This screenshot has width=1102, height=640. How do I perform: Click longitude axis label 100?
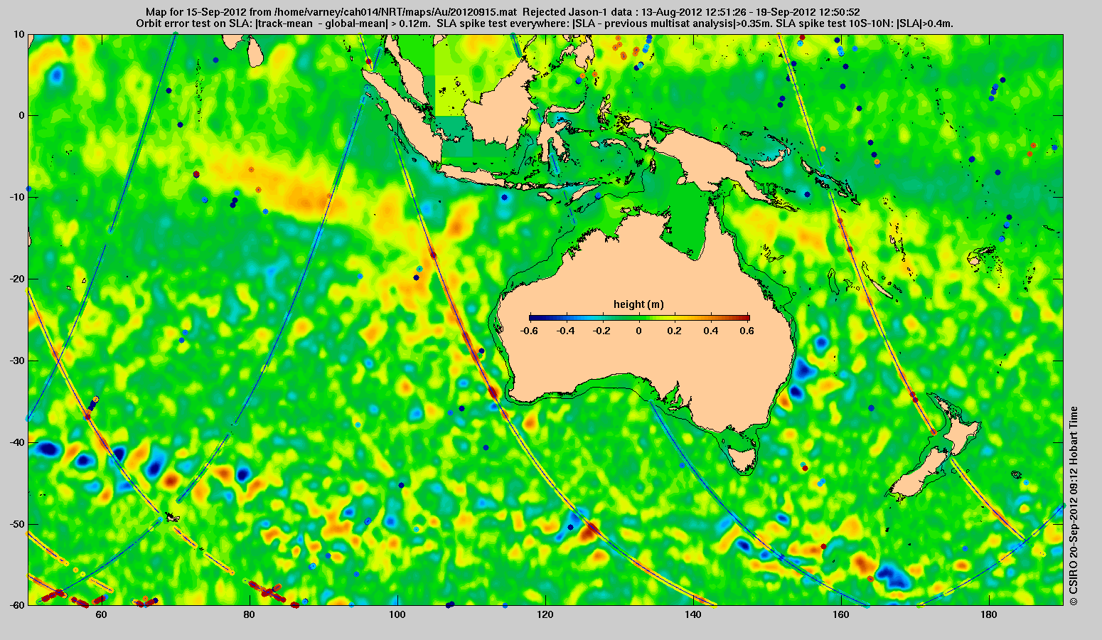[x=397, y=614]
